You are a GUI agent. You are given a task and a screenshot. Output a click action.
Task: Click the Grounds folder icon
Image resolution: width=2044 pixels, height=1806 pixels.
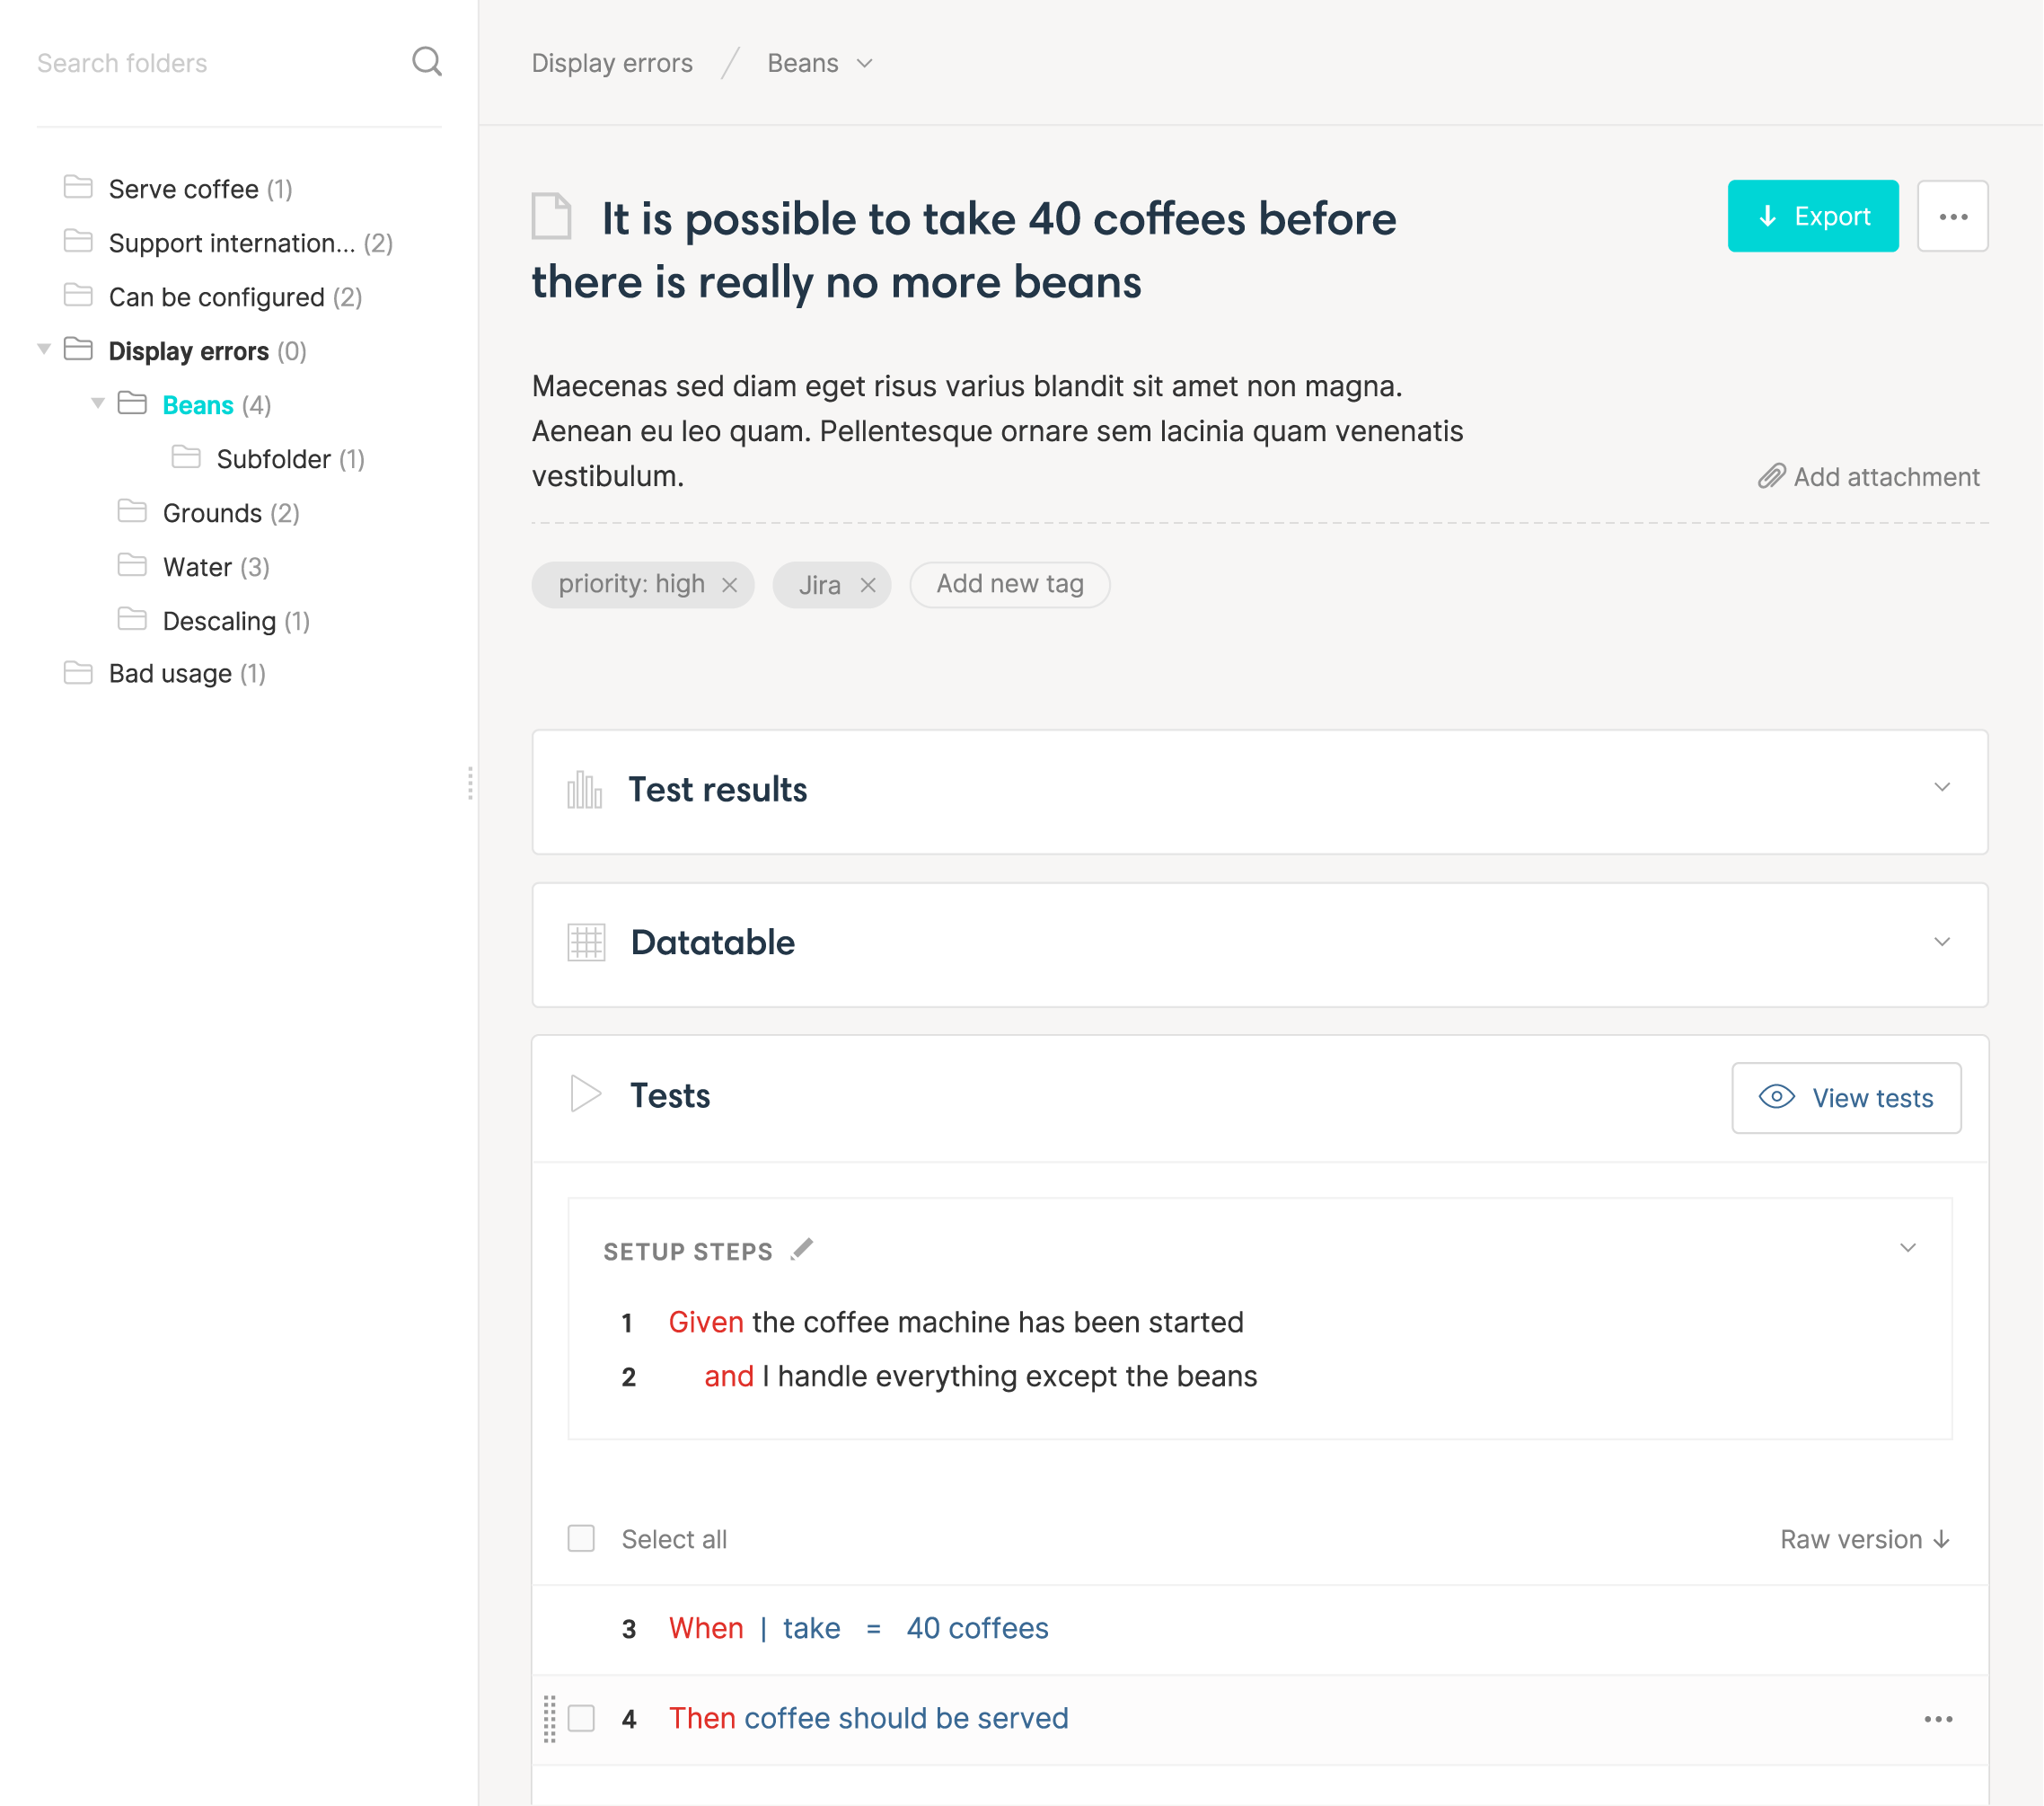tap(132, 511)
